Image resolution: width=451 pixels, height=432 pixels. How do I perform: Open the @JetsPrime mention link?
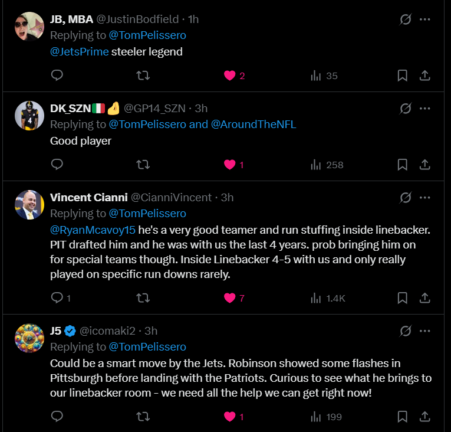80,51
